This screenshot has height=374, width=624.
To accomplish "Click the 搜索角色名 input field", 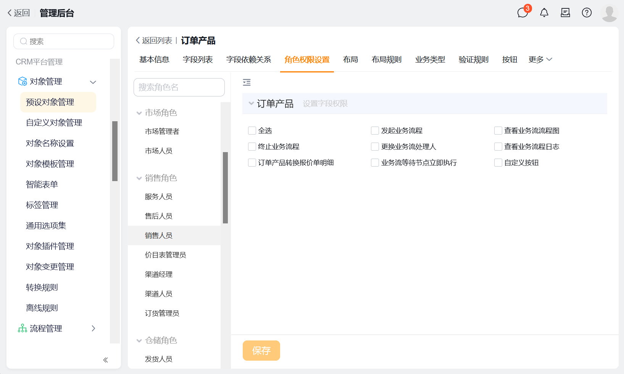I will (x=179, y=87).
